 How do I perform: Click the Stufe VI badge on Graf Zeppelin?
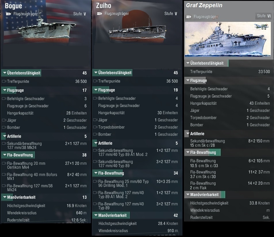263,16
